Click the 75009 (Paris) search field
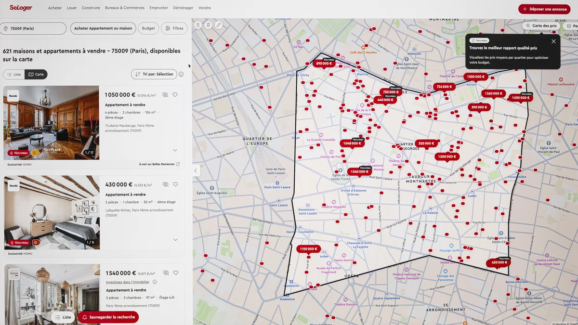 click(x=33, y=28)
